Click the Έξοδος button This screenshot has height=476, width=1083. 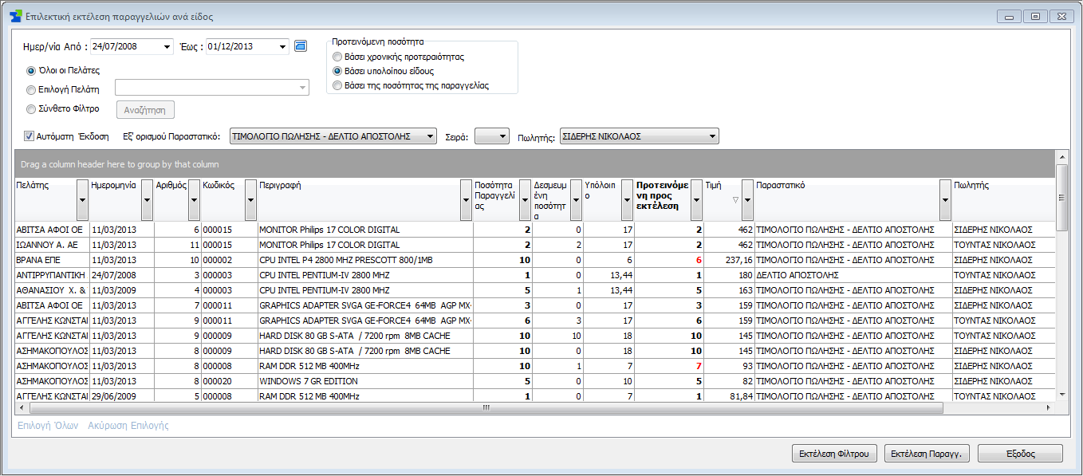coord(1020,454)
